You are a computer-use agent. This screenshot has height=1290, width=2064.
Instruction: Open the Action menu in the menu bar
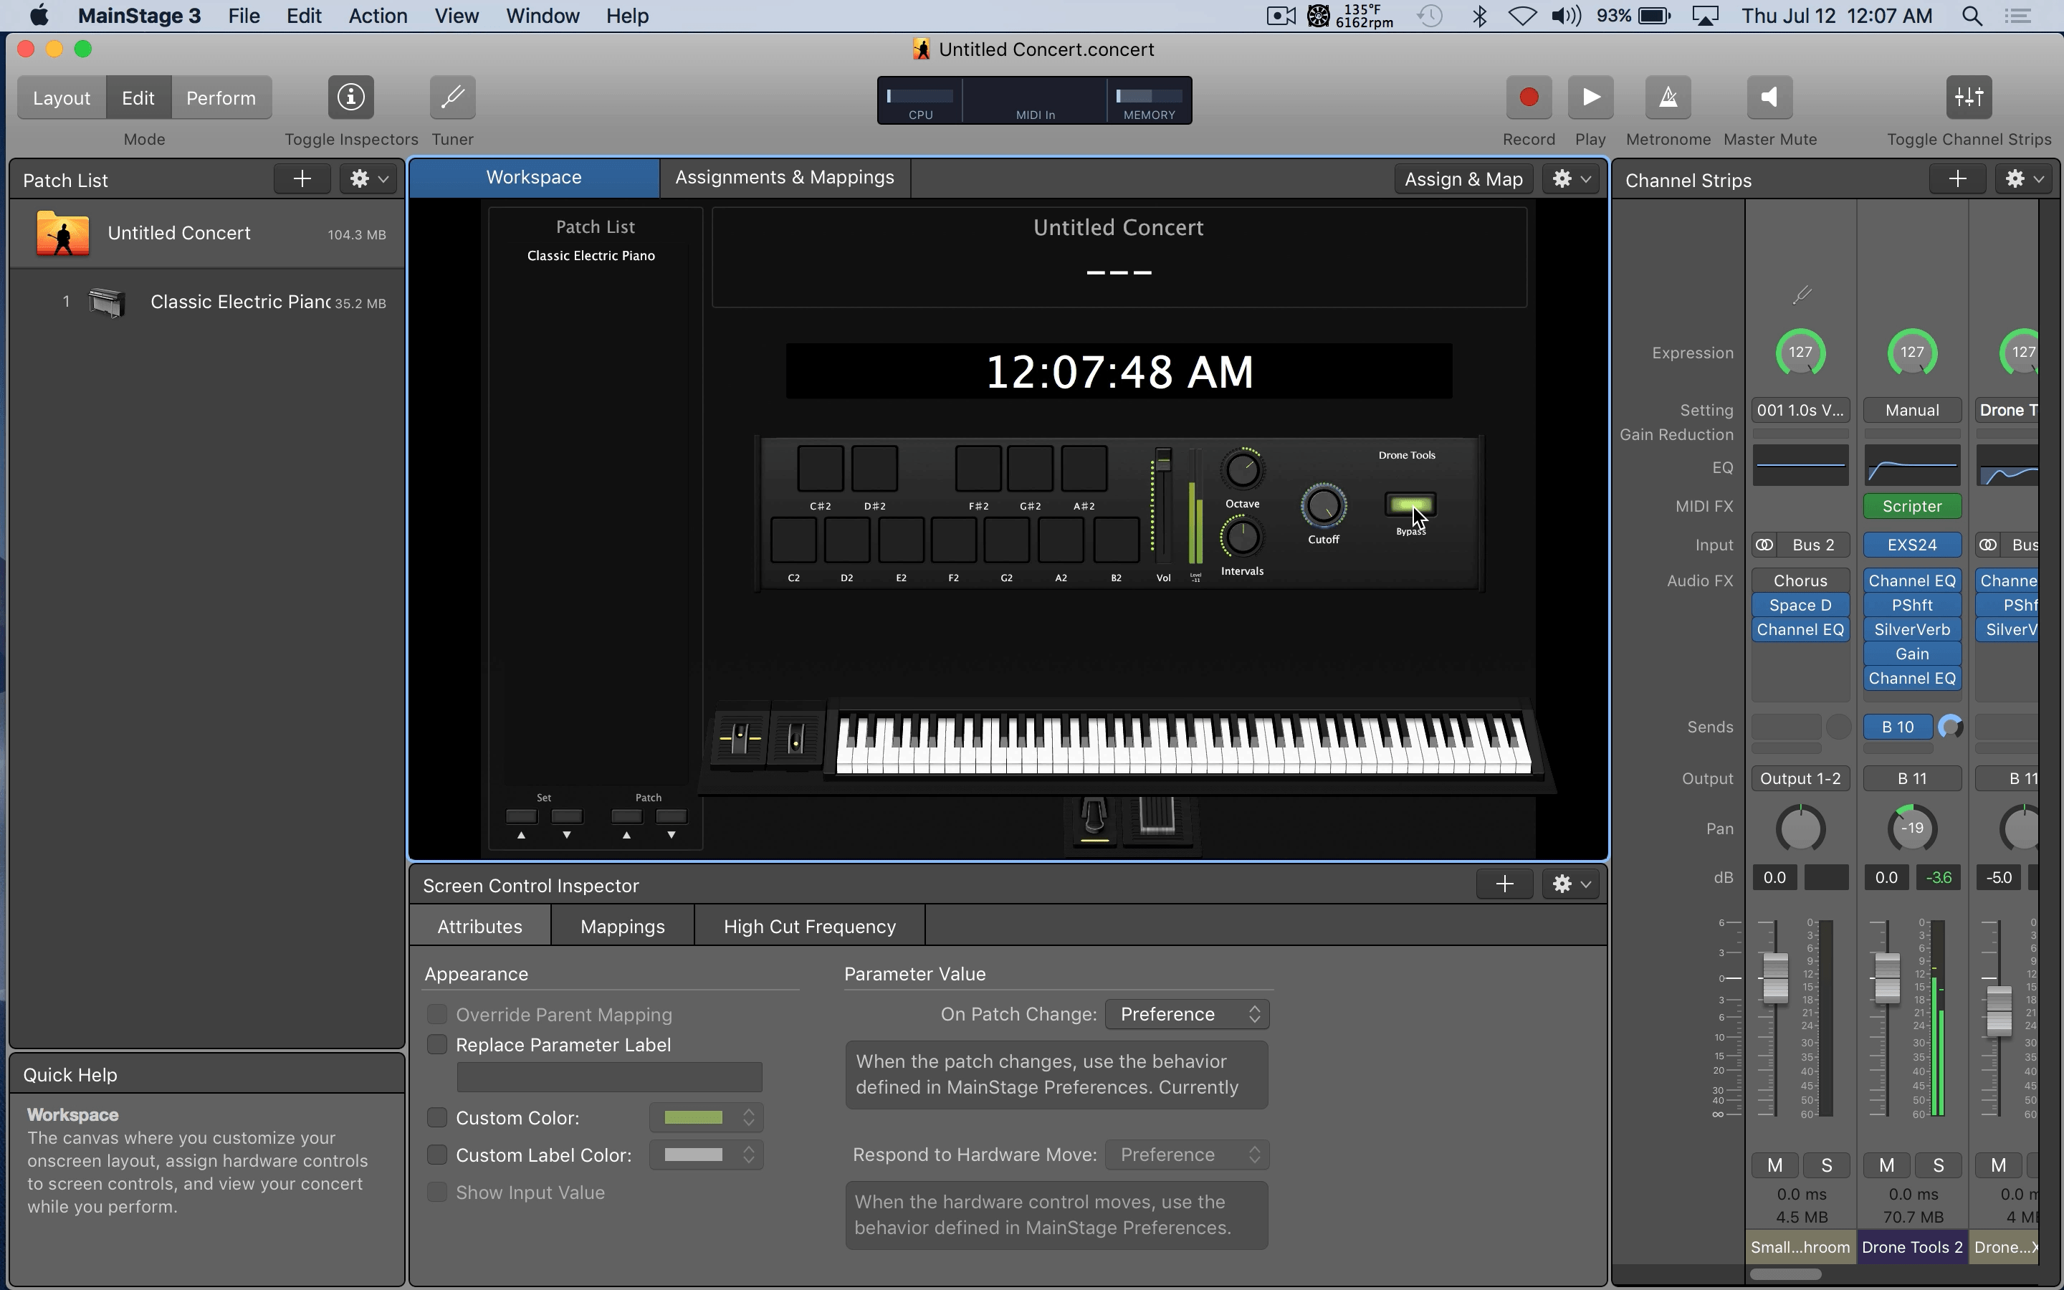(378, 16)
